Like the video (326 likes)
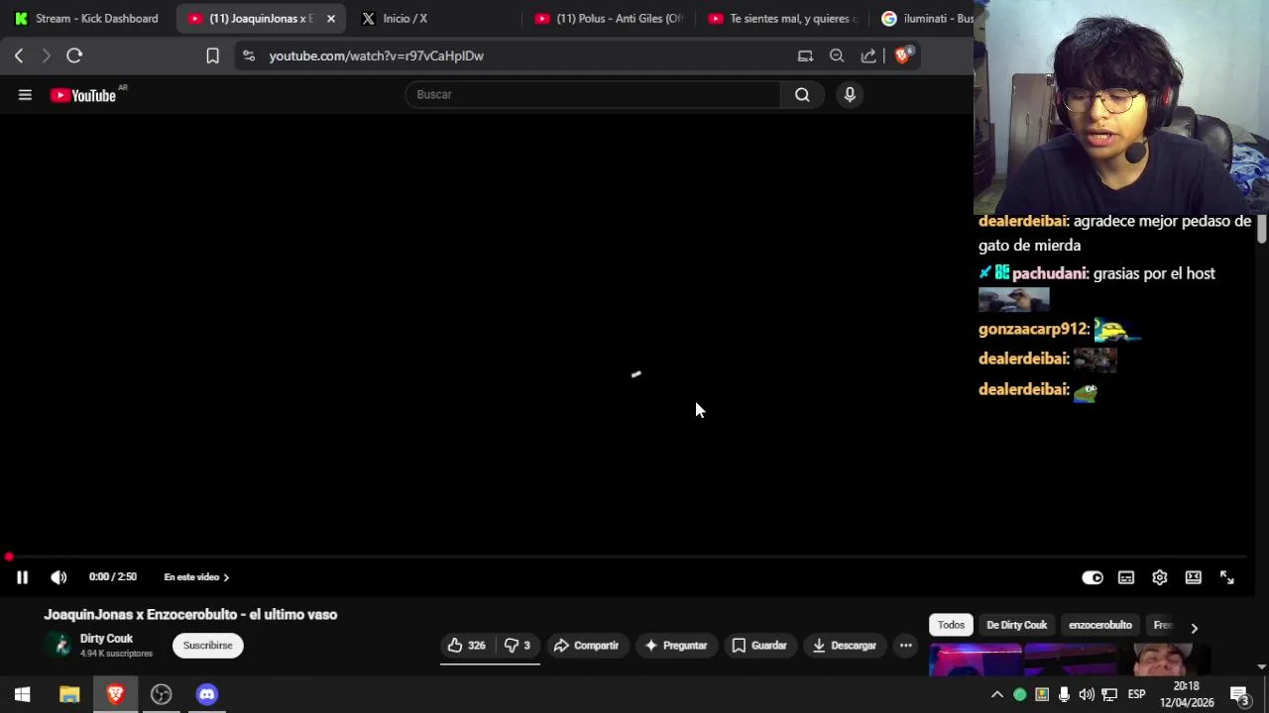 pyautogui.click(x=466, y=646)
